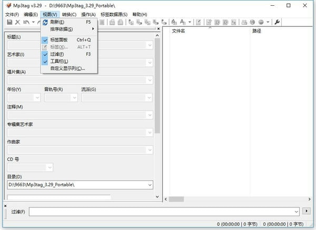
Task: Open the 流派(G) genre dropdown
Action: coord(150,98)
